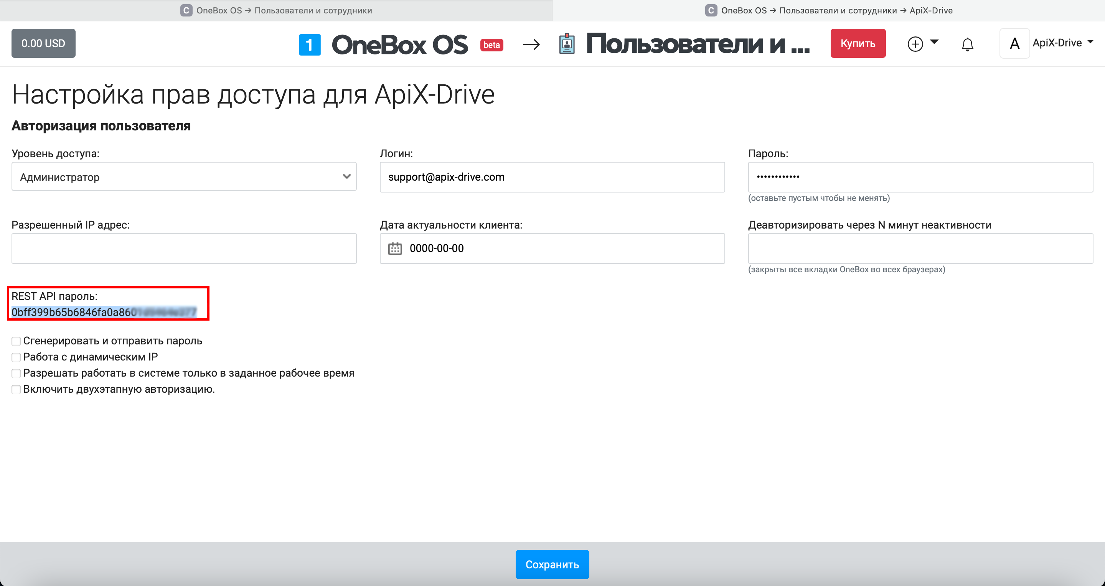Check Разрешать работать только в рабочее время
The height and width of the screenshot is (586, 1105).
(16, 374)
